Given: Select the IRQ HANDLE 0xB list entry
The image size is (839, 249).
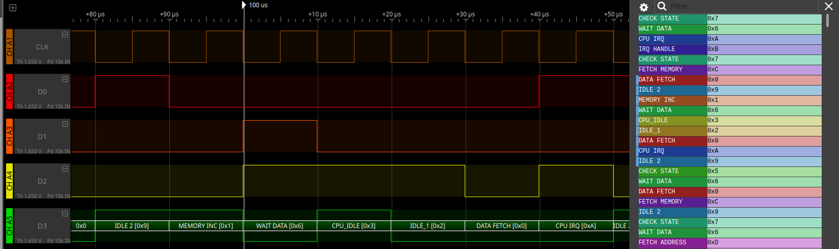Looking at the screenshot, I should point(729,49).
